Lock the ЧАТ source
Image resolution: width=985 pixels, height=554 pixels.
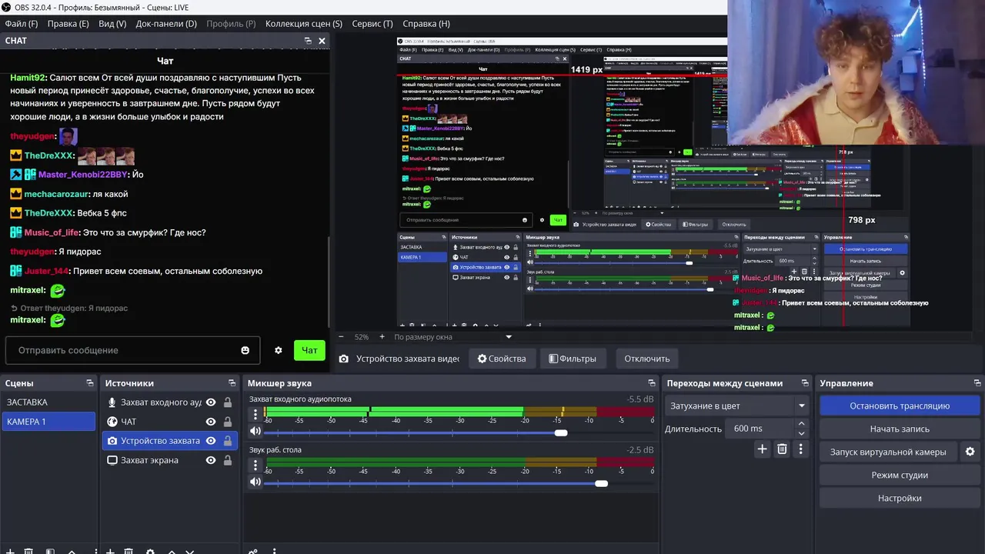click(x=228, y=422)
